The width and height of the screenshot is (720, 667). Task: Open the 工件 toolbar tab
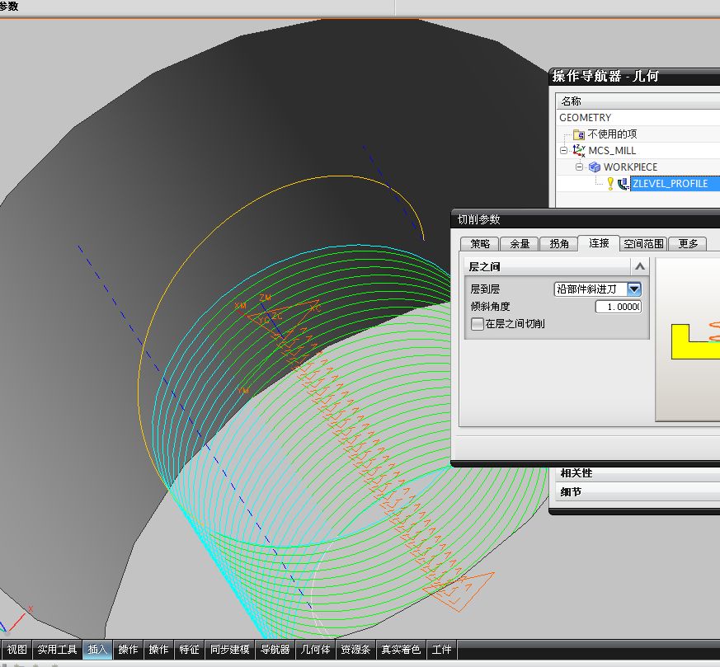pyautogui.click(x=442, y=649)
